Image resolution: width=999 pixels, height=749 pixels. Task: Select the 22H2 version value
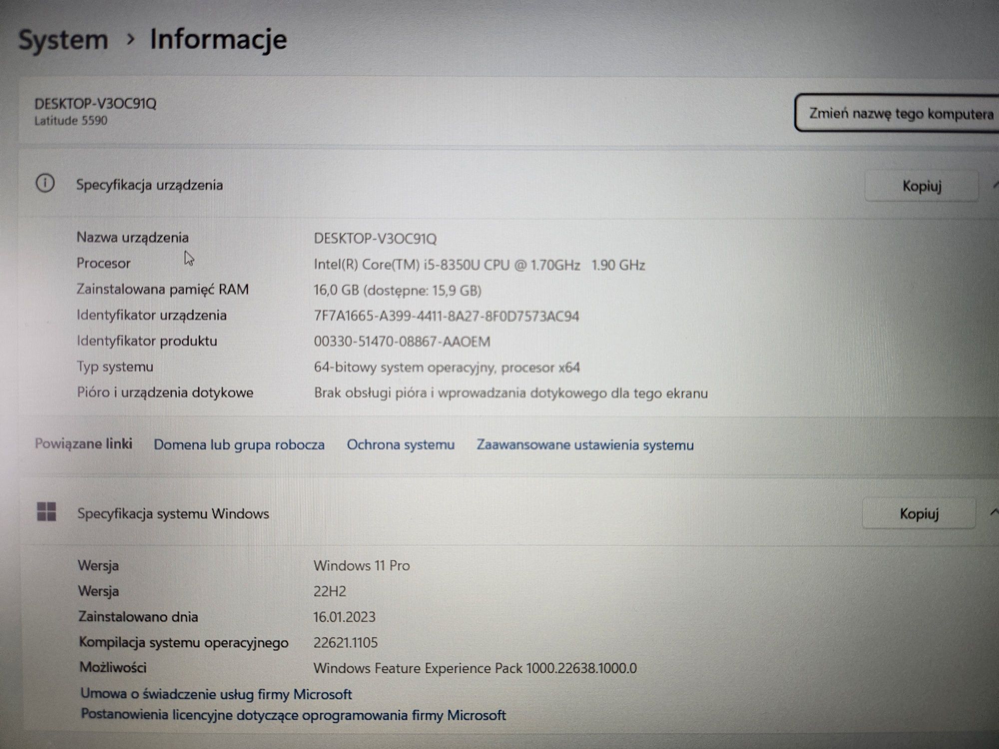click(330, 591)
